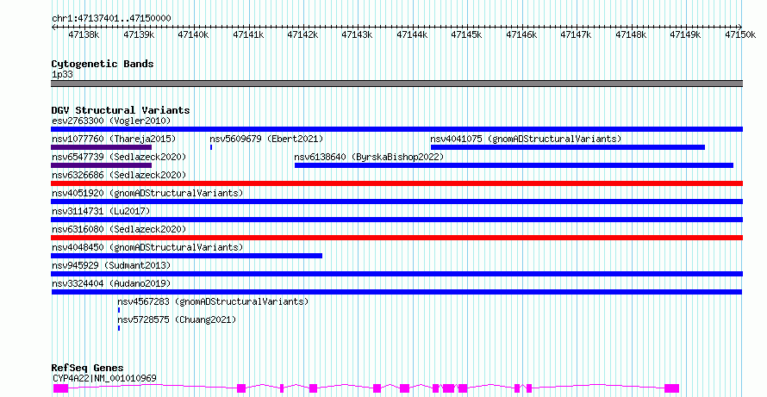Select the red bar under nsv6316080

click(x=396, y=238)
